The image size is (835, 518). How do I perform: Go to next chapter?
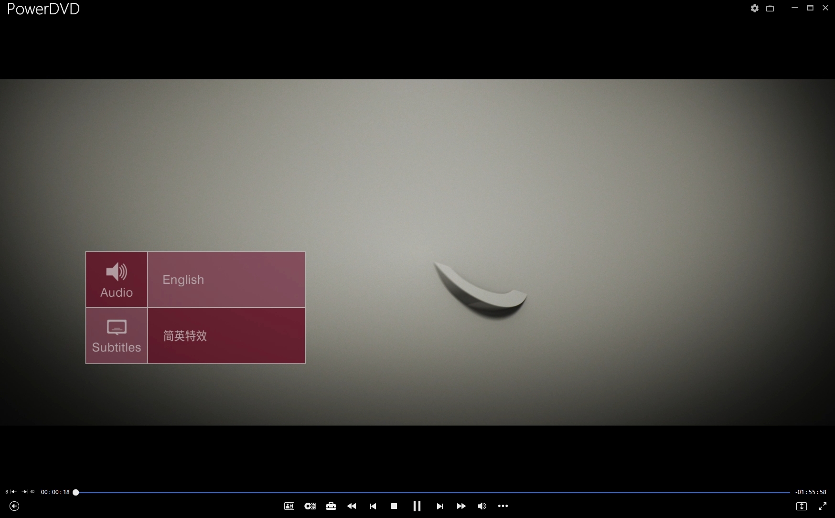pyautogui.click(x=440, y=506)
